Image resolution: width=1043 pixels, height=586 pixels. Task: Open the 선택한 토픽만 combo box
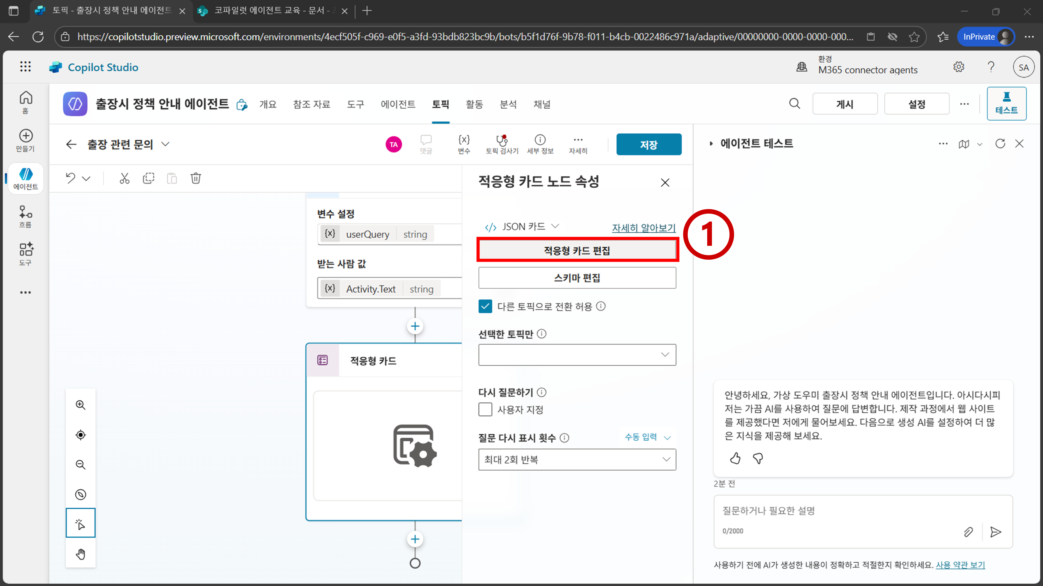(x=577, y=355)
